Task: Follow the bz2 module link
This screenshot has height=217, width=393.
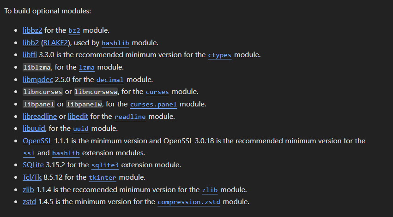Action: click(x=74, y=30)
